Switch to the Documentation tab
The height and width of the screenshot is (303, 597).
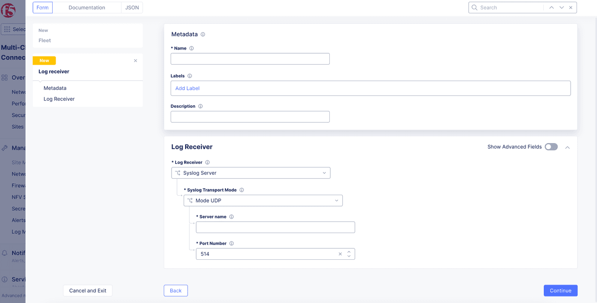tap(87, 7)
